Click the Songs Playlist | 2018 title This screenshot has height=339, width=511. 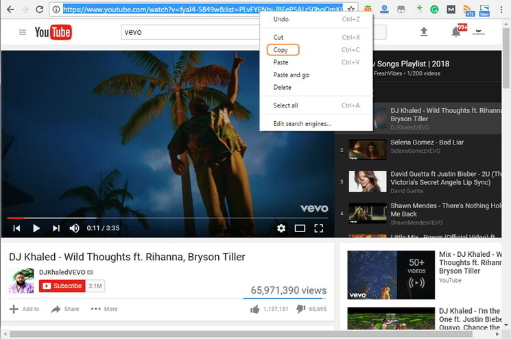tap(413, 64)
